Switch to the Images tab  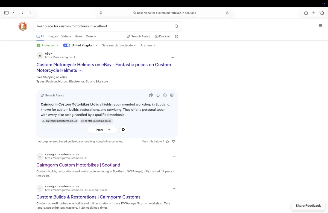coord(53,36)
